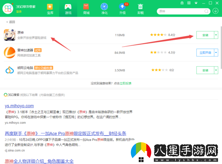This screenshot has height=164, width=222.
Task: Click the 顺网云电脑 title text
Action: pyautogui.click(x=25, y=68)
